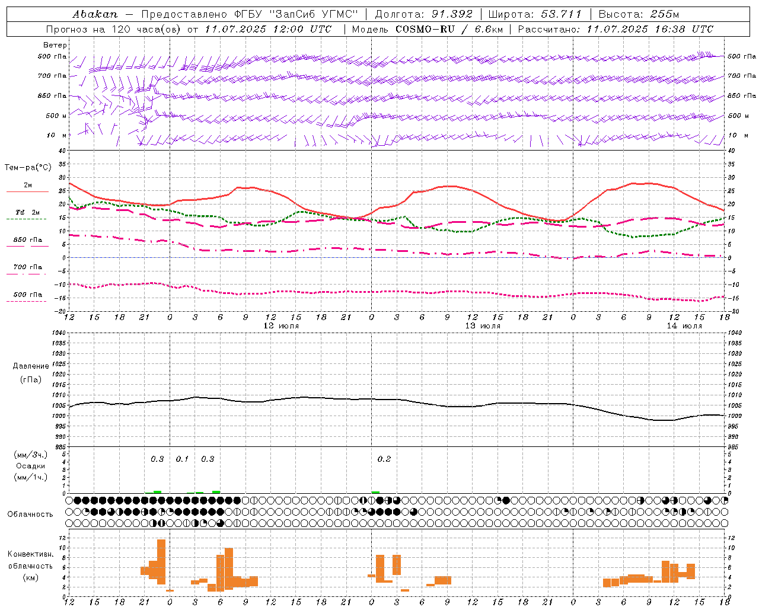Image resolution: width=759 pixels, height=607 pixels.
Task: Click the Высота: 255м value
Action: [639, 14]
